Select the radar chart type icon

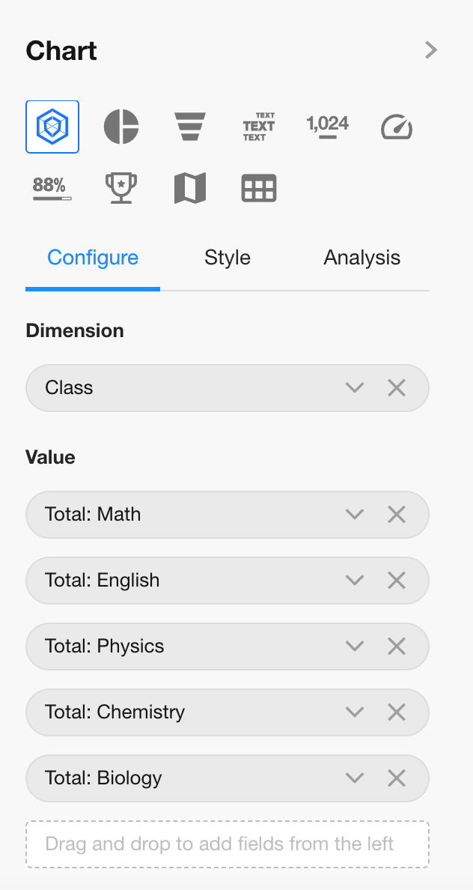pos(52,127)
